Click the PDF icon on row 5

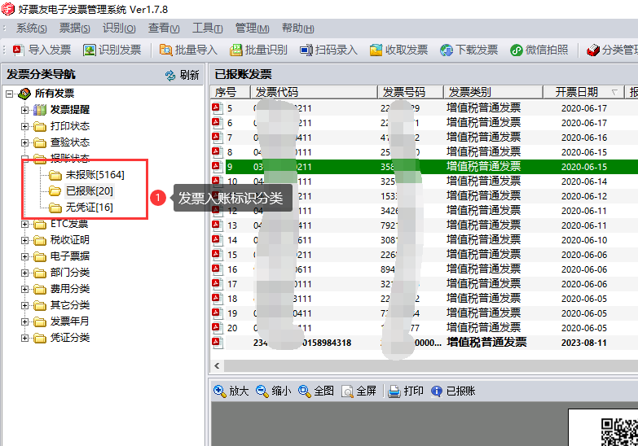click(x=218, y=108)
